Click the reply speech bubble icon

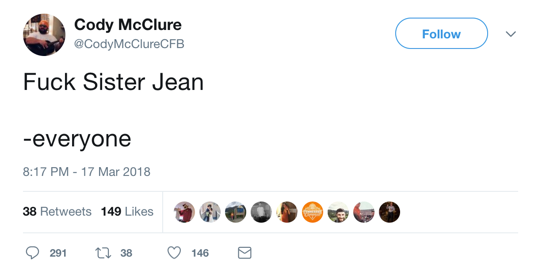tap(32, 253)
